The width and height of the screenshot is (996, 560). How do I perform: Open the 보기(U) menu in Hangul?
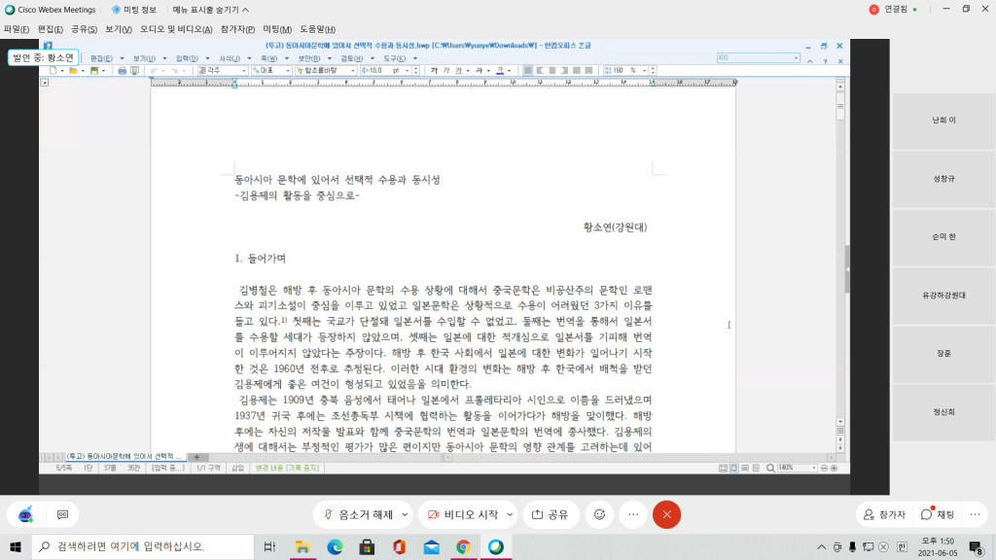pyautogui.click(x=144, y=58)
